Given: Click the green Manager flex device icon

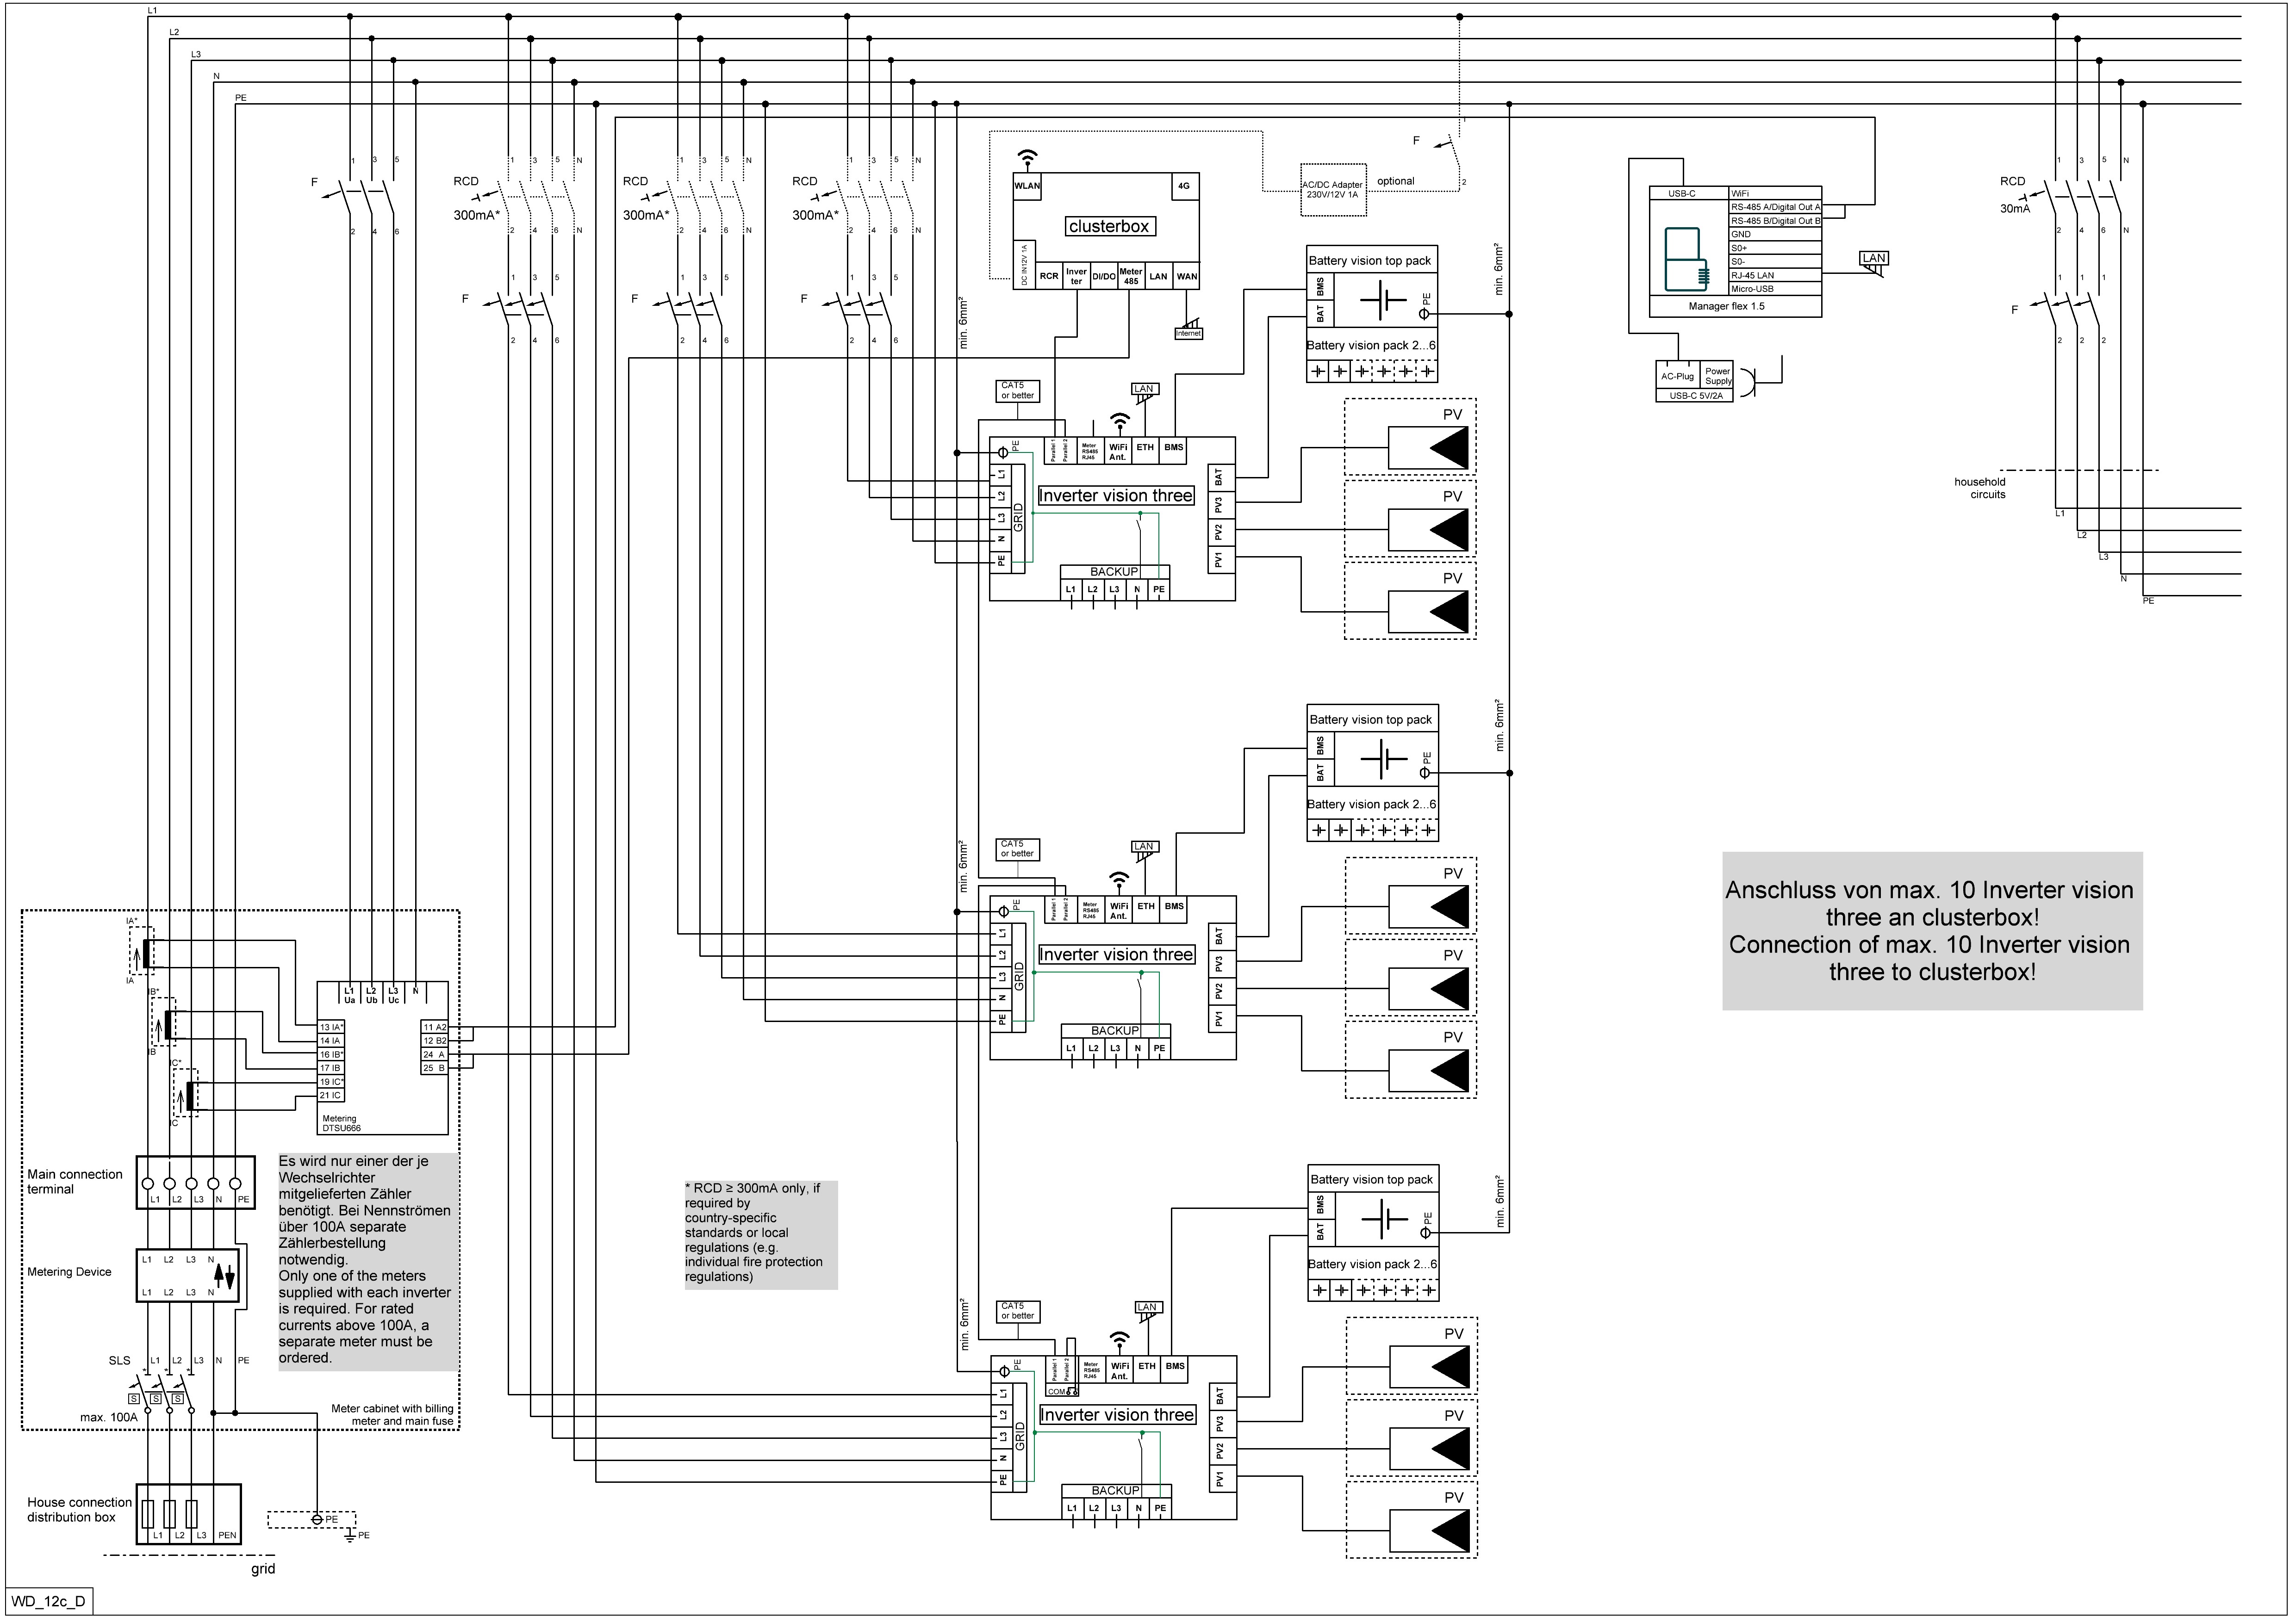Looking at the screenshot, I should [x=1688, y=259].
